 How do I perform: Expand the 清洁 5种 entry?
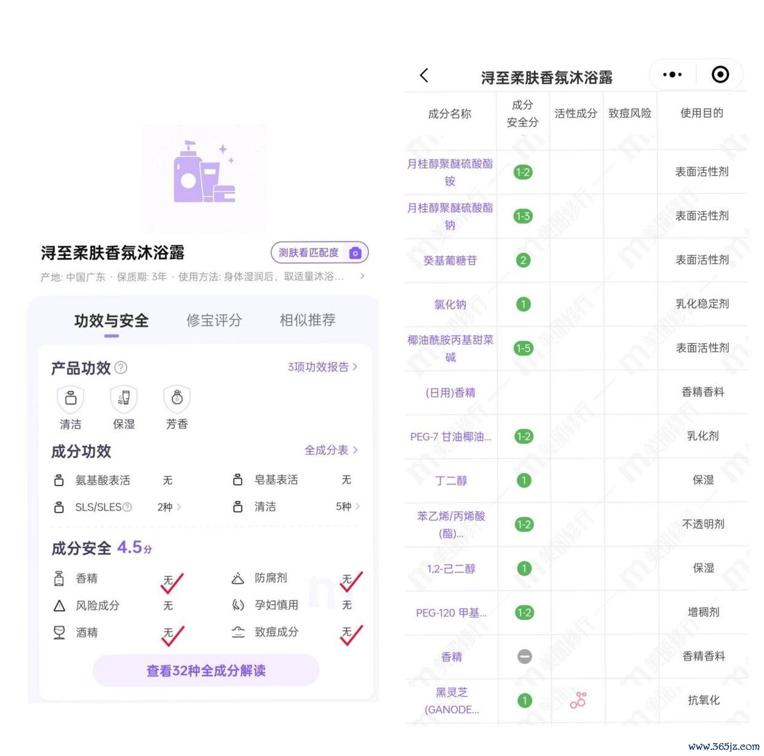[348, 507]
